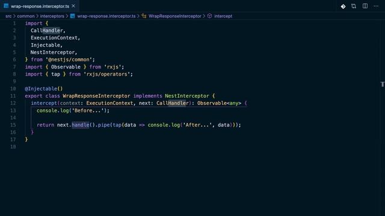
Task: Click the 'rxjs/operators' string
Action: click(x=107, y=74)
